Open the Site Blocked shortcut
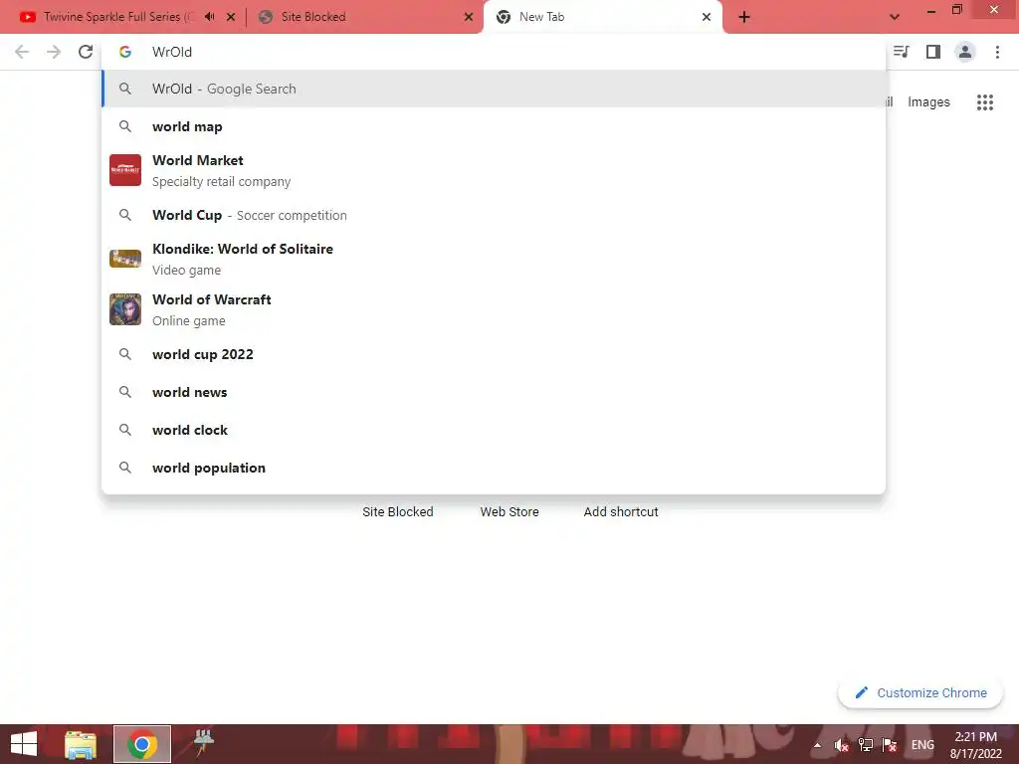The width and height of the screenshot is (1019, 764). tap(398, 512)
